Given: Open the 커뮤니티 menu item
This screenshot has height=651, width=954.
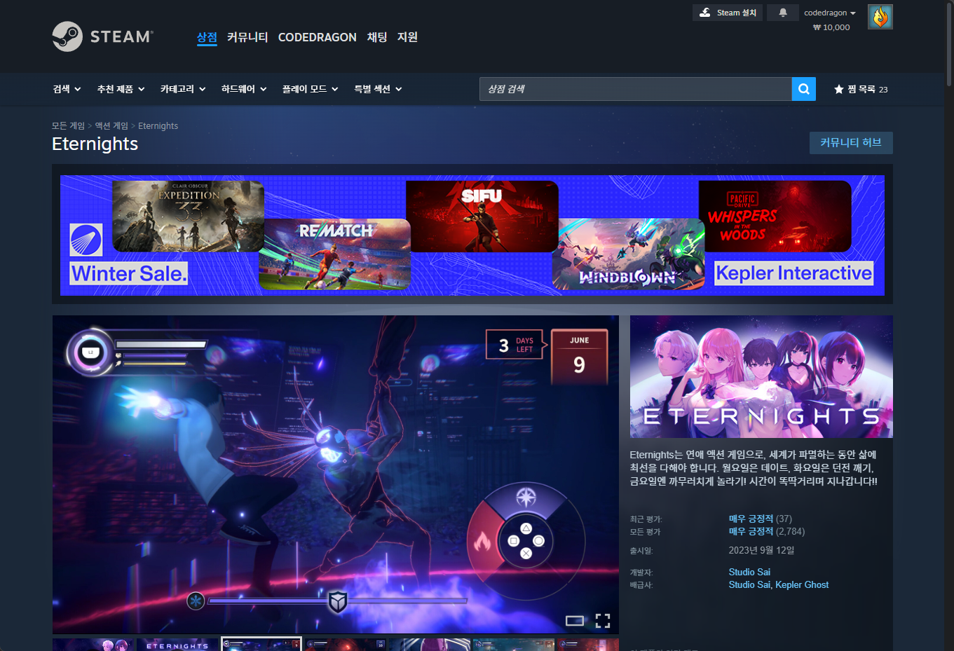Looking at the screenshot, I should coord(247,37).
